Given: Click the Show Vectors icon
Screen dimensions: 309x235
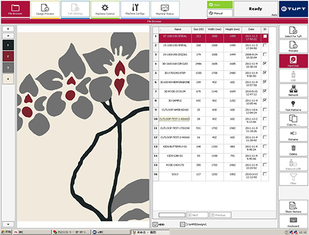Looking at the screenshot, I should pyautogui.click(x=294, y=207).
